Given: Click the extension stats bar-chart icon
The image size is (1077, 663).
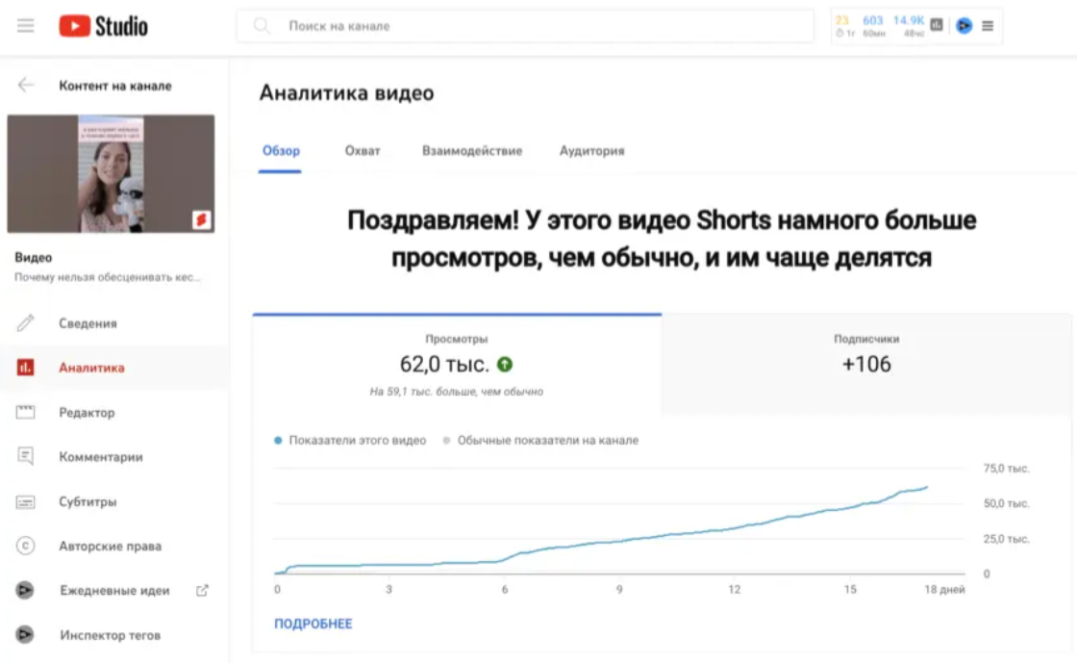Looking at the screenshot, I should [x=937, y=26].
